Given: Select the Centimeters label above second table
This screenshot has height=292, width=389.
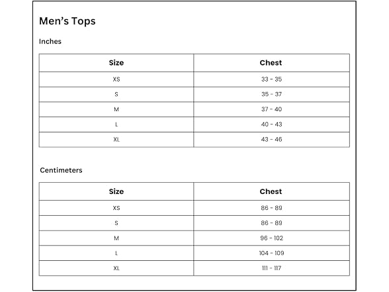Looking at the screenshot, I should click(61, 170).
